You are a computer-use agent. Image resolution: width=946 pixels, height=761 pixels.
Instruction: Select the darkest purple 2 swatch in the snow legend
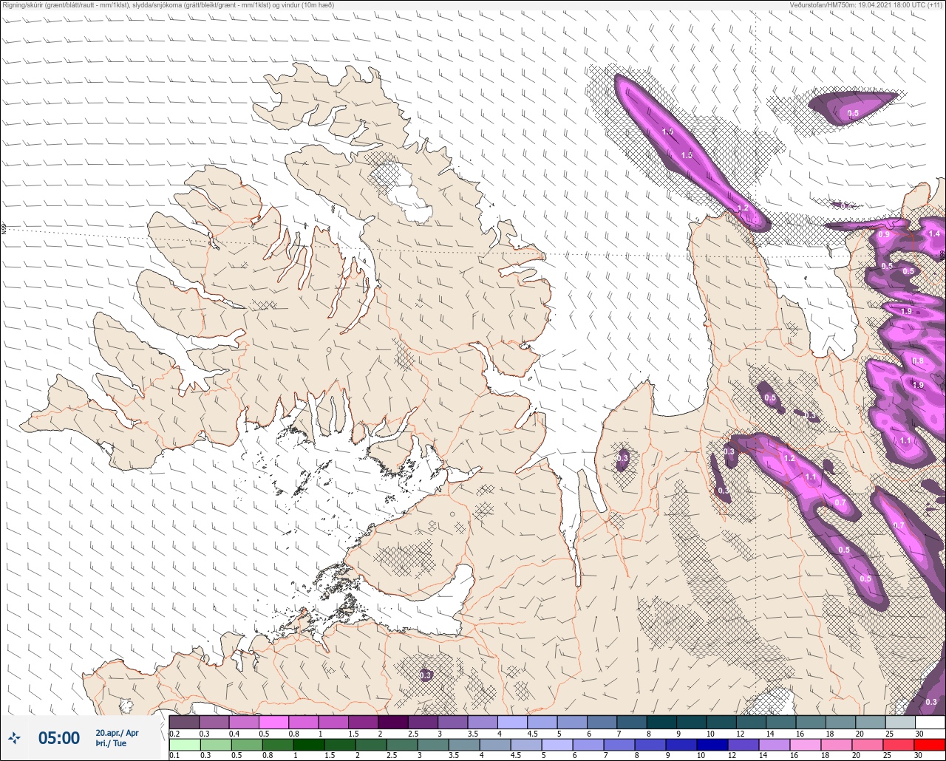tap(393, 722)
